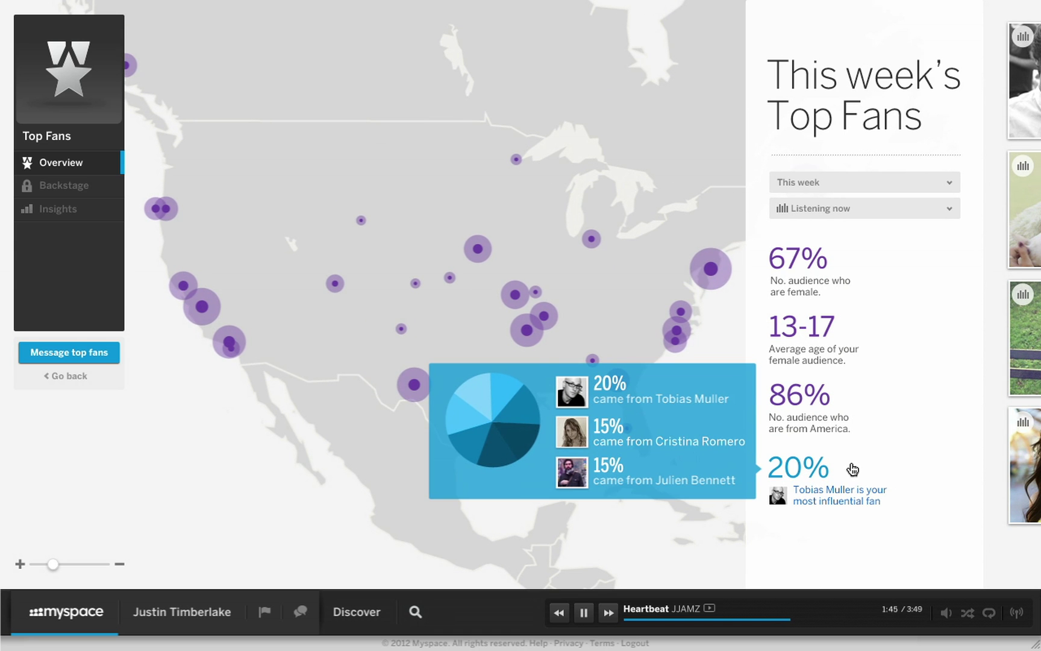Expand the This week dropdown

pos(864,183)
